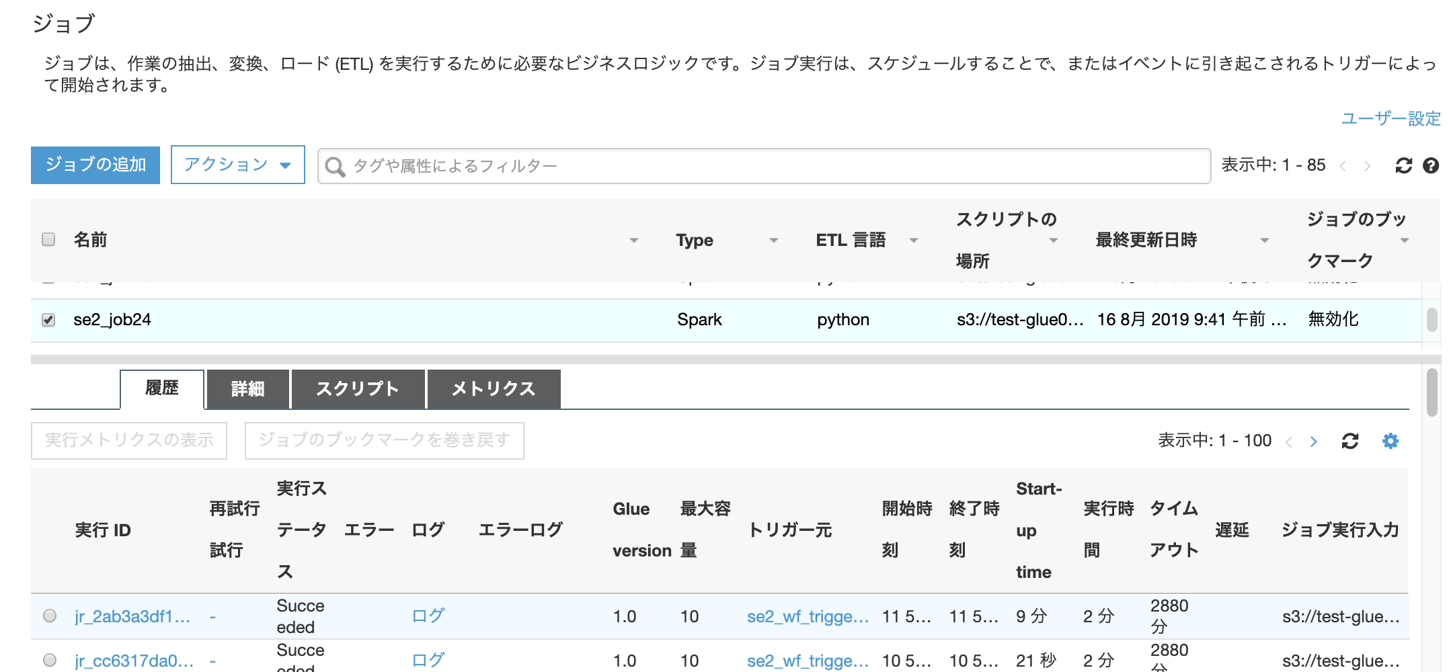
Task: Switch to the スクリプト tab
Action: click(x=356, y=388)
